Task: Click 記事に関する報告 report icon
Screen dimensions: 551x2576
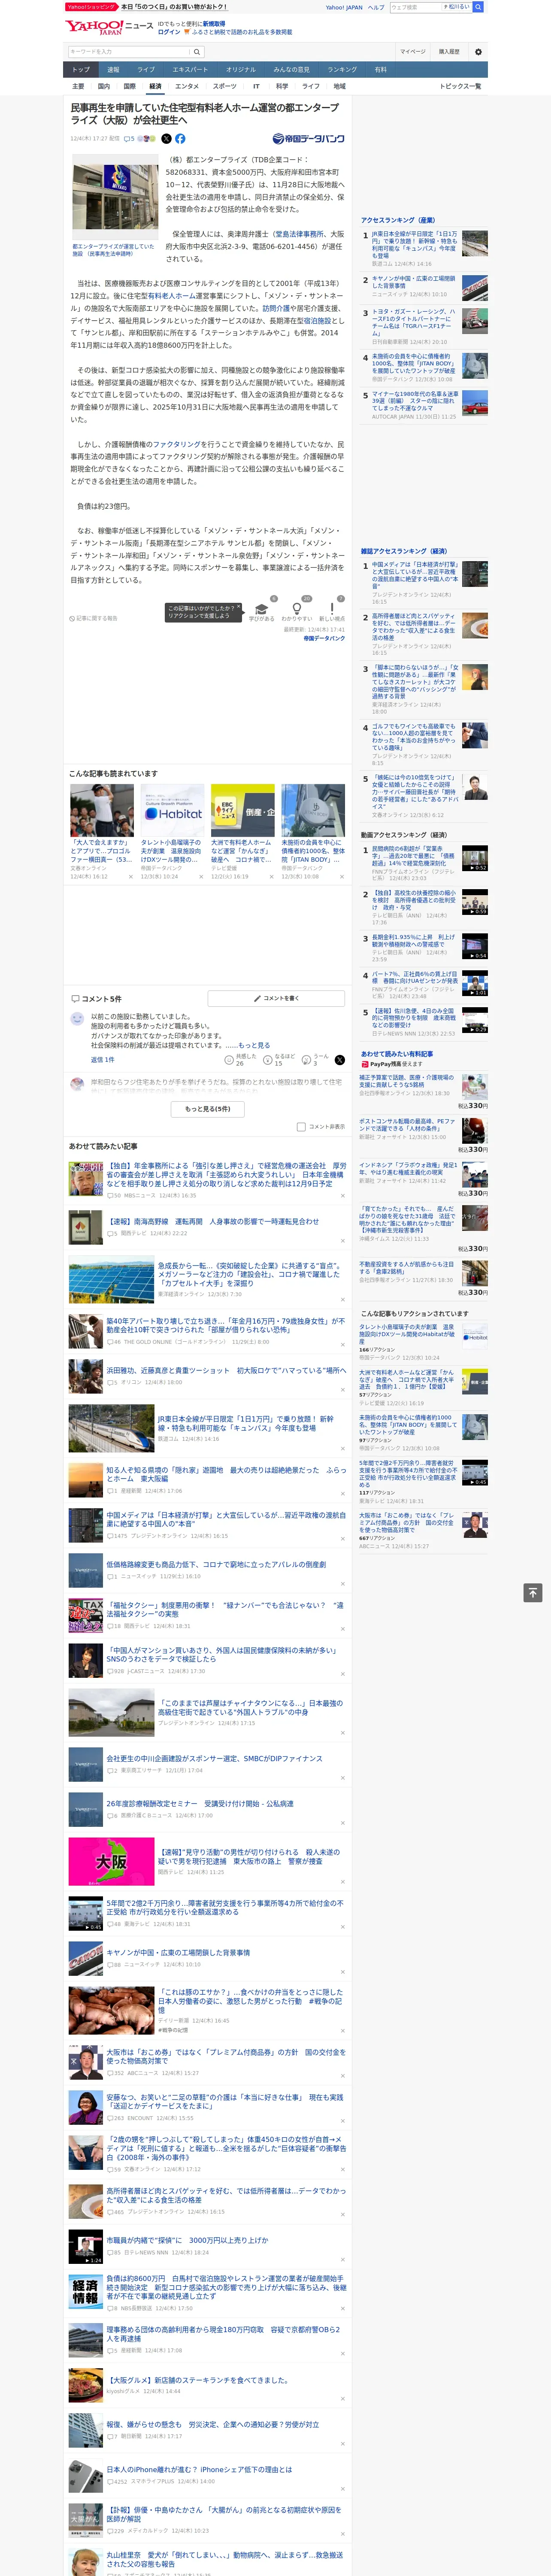Action: 93,618
